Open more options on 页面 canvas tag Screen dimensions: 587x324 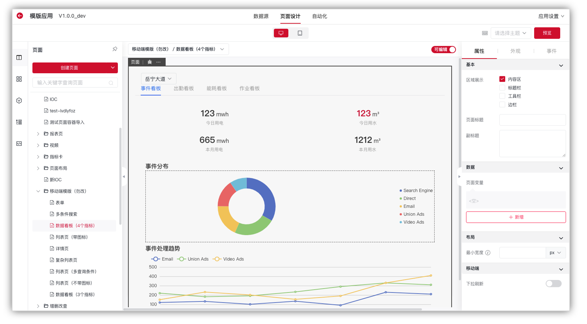tap(159, 62)
